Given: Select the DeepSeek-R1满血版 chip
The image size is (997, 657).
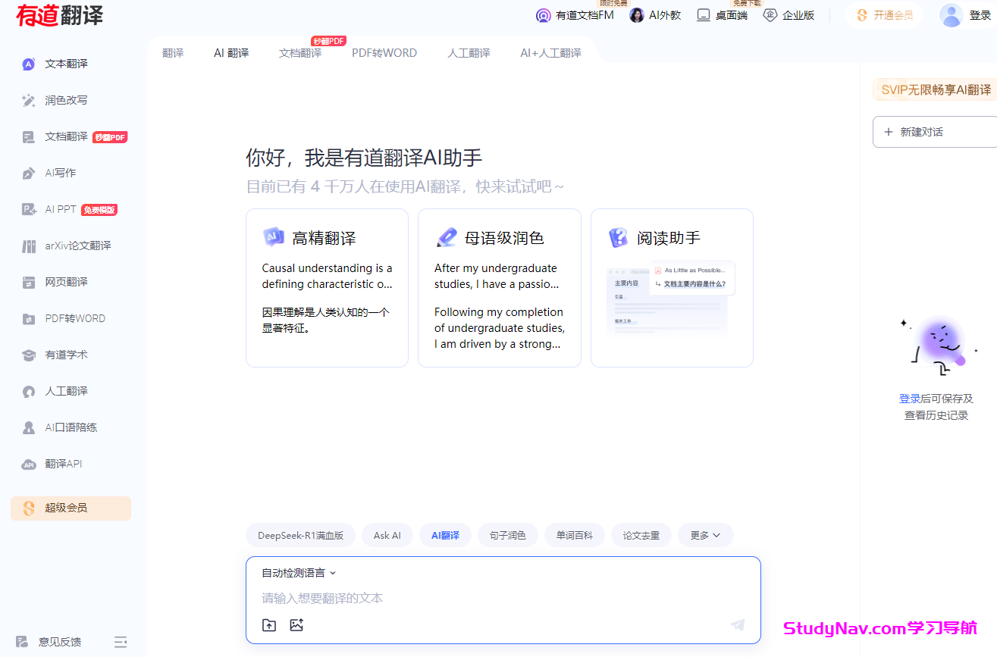Looking at the screenshot, I should [x=301, y=535].
